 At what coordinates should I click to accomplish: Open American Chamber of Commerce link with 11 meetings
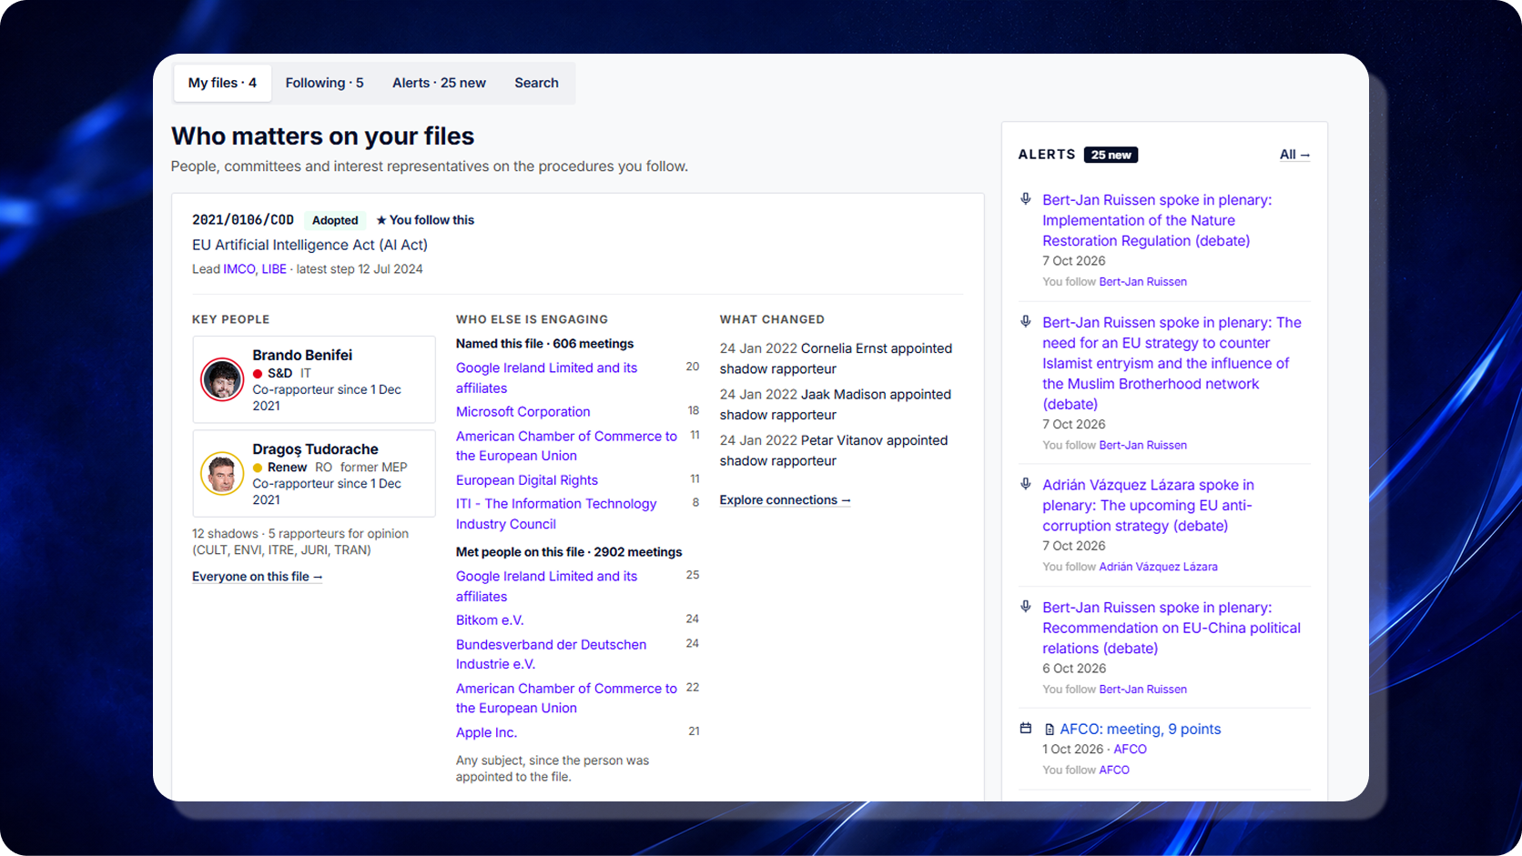point(566,446)
